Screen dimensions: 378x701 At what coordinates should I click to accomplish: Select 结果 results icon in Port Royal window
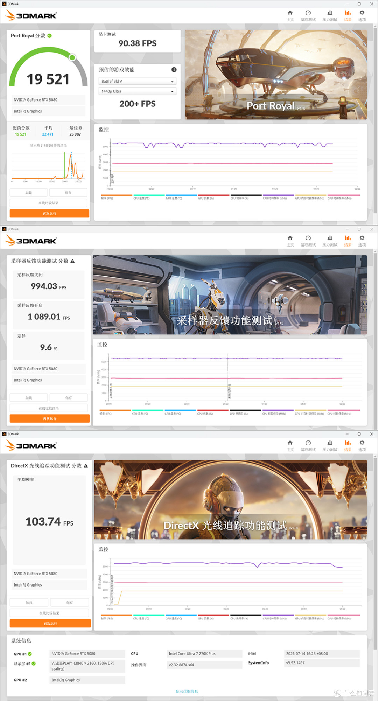pos(348,16)
